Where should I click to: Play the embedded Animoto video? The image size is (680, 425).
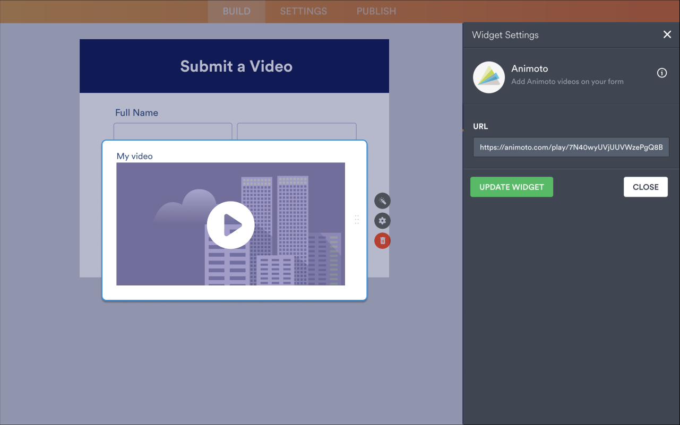[x=231, y=224]
